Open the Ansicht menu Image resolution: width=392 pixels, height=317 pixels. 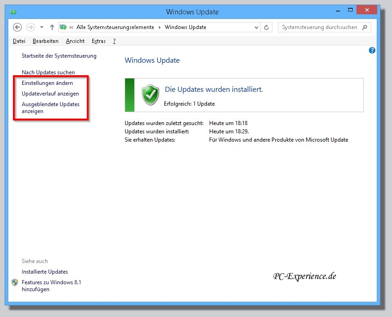[75, 41]
